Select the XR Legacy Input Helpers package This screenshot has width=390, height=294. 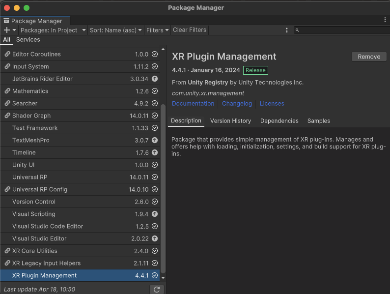coord(80,263)
